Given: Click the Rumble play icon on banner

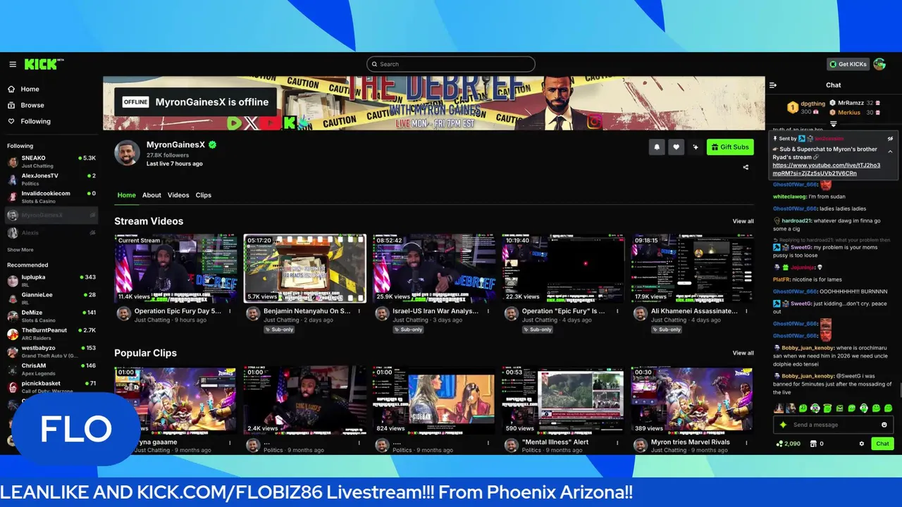Looking at the screenshot, I should click(235, 123).
